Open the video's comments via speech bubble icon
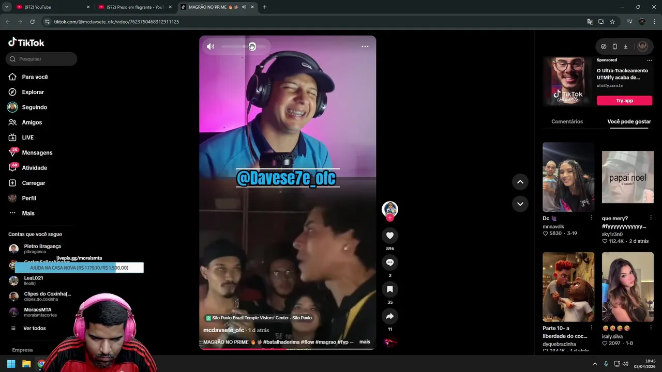 point(390,262)
